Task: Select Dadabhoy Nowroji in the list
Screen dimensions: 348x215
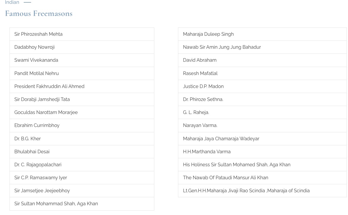Action: coord(34,47)
